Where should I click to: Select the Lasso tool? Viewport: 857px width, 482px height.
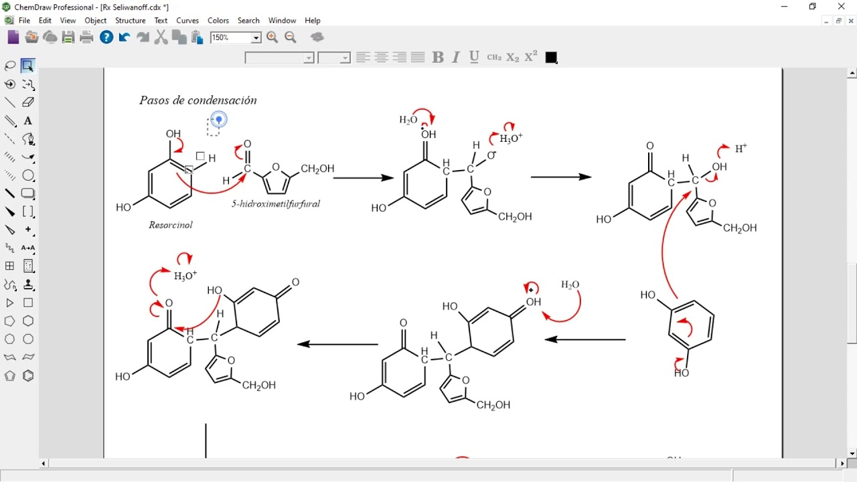click(x=10, y=66)
